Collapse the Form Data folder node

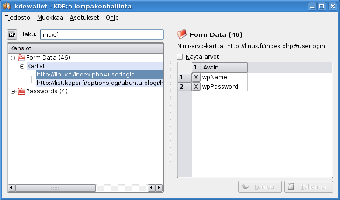pos(13,58)
